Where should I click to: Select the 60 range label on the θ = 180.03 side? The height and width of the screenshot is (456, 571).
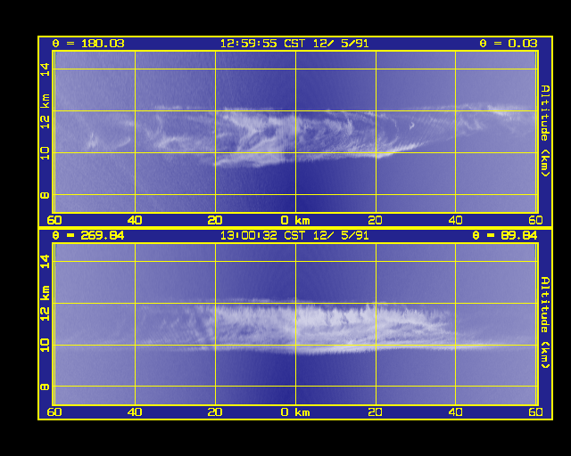pyautogui.click(x=54, y=220)
